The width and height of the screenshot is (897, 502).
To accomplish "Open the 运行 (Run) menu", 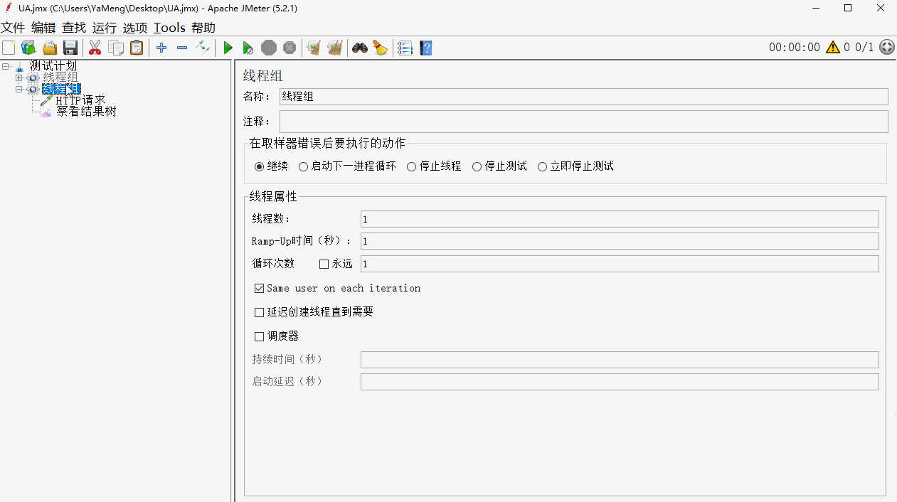I will click(x=104, y=28).
